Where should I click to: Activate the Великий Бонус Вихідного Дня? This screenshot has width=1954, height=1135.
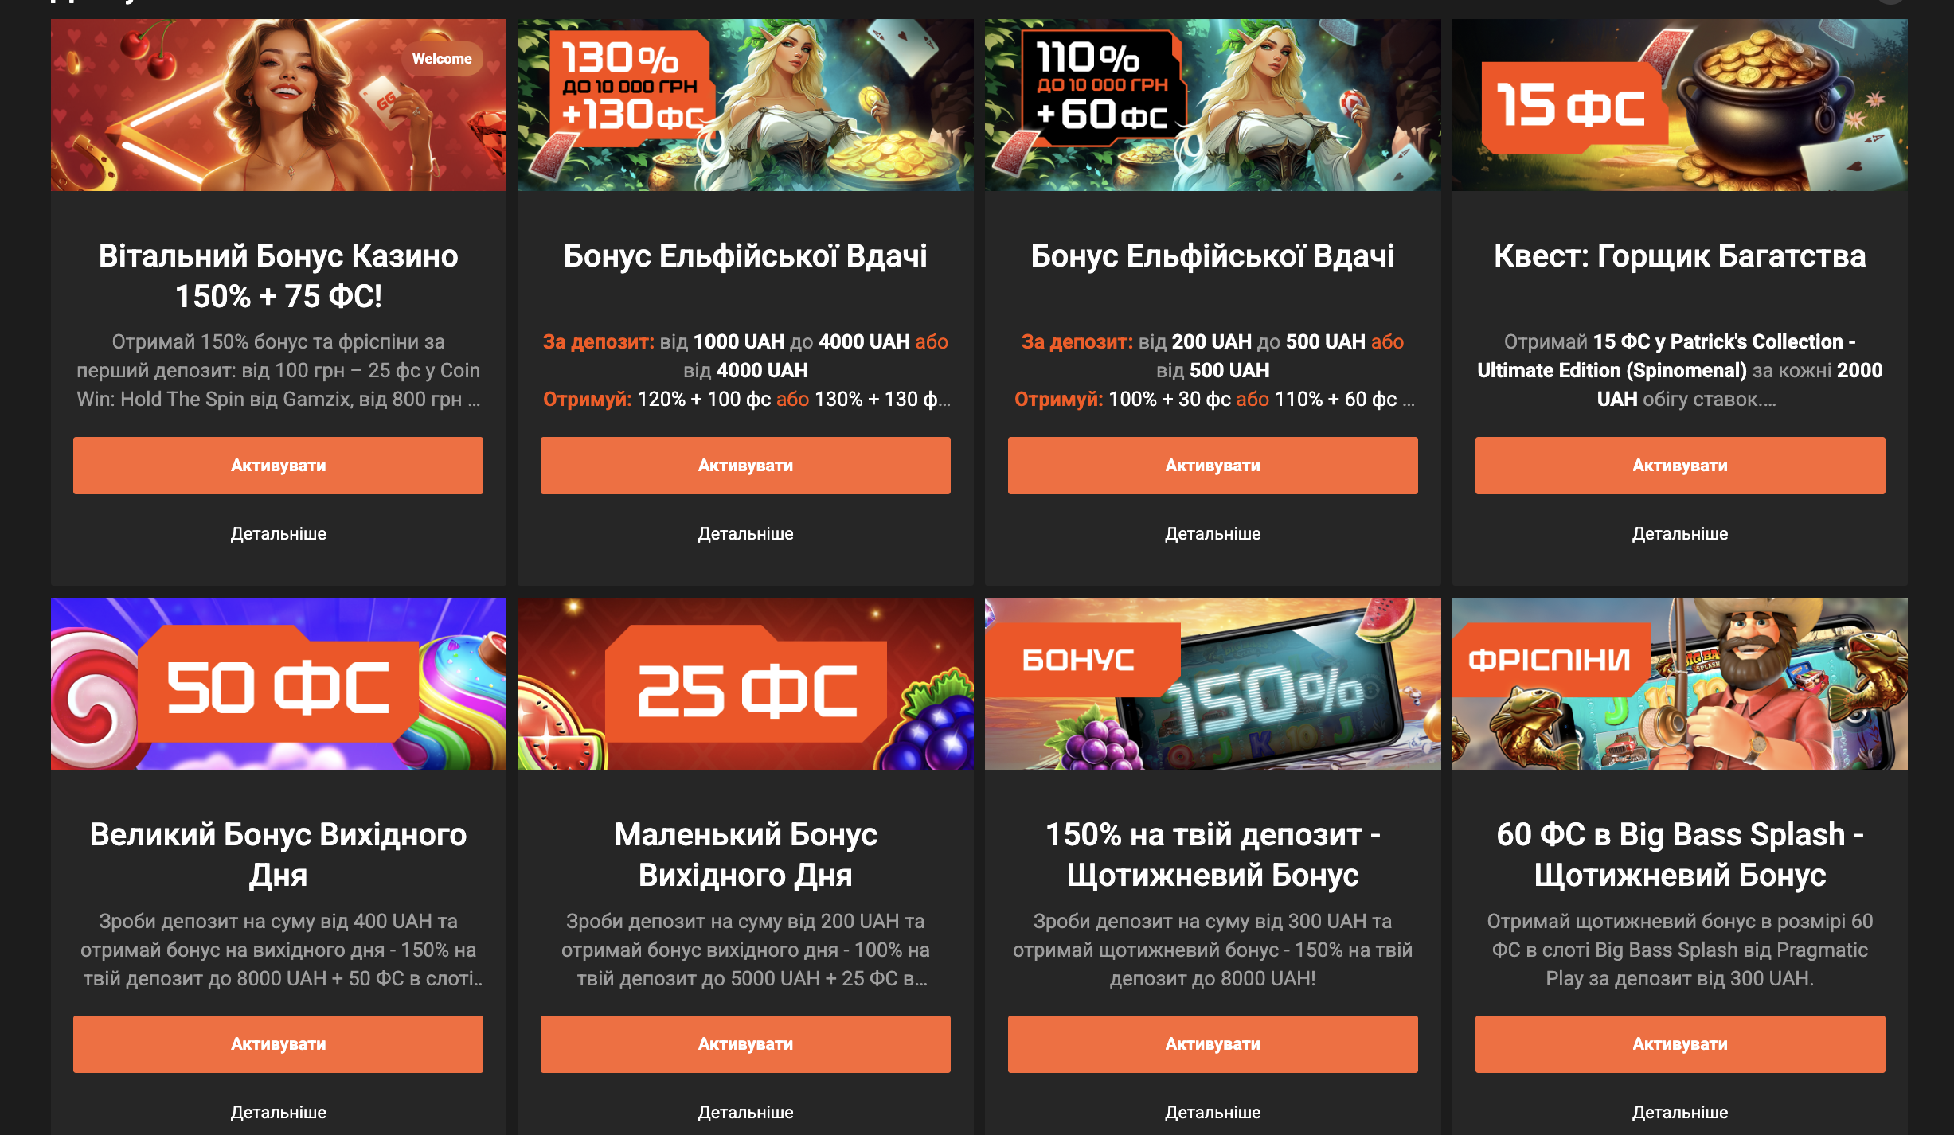(278, 1044)
